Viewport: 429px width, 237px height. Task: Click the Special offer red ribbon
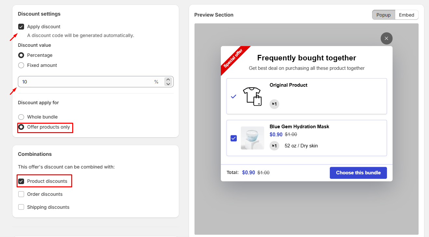point(233,58)
